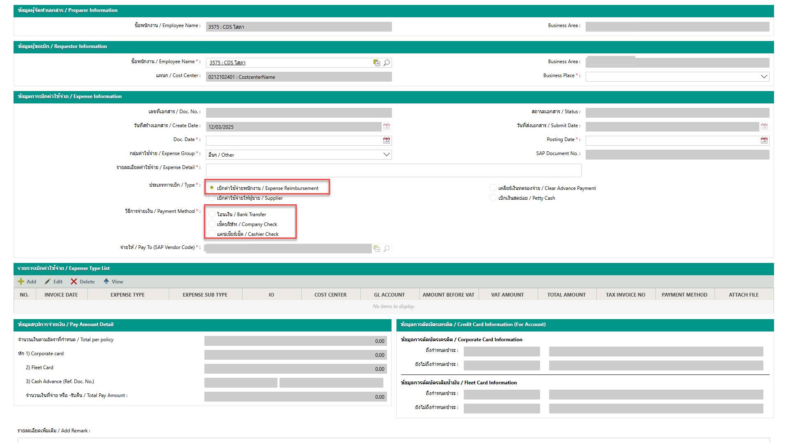Add a new expense type item

tap(27, 281)
